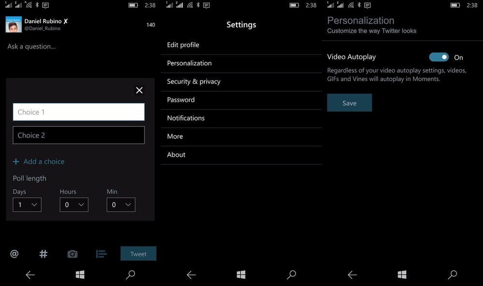
Task: Tap search magnifier on Settings screen
Action: click(x=291, y=274)
